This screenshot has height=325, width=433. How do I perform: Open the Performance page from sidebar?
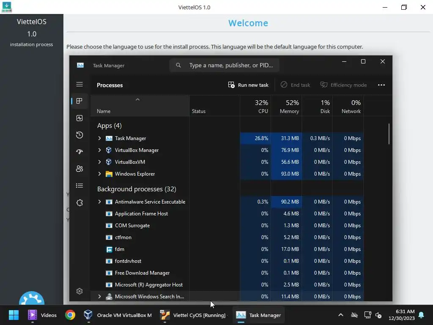pyautogui.click(x=79, y=118)
